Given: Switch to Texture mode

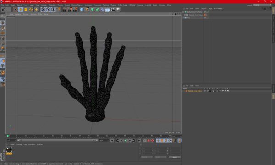Looking at the screenshot, I should 2,28.
